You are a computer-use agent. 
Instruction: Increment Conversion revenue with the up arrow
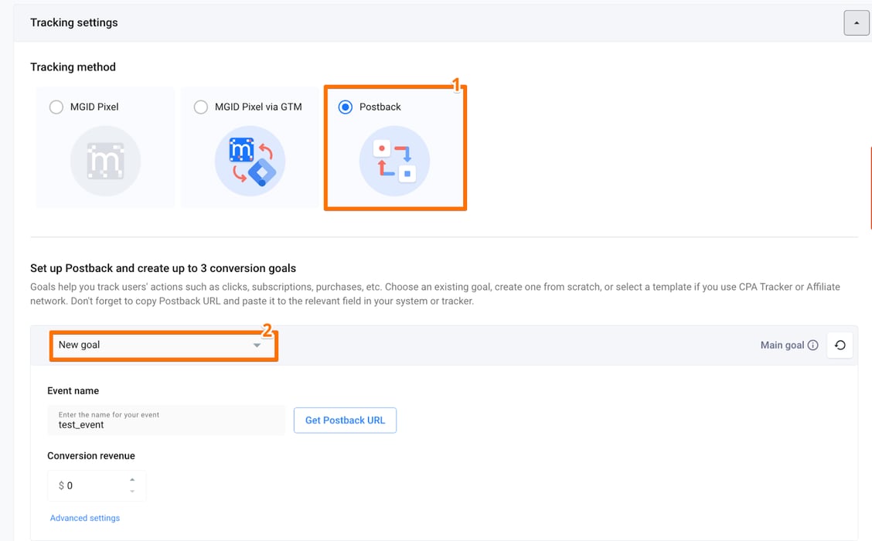[130, 480]
